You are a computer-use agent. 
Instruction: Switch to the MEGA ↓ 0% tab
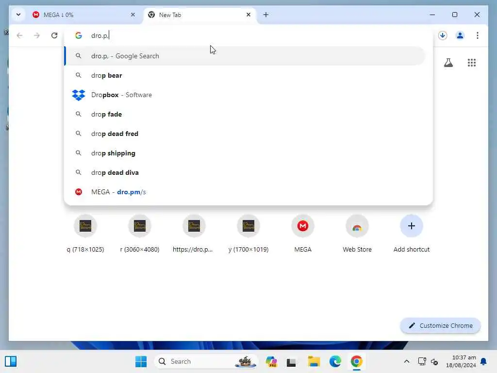83,15
